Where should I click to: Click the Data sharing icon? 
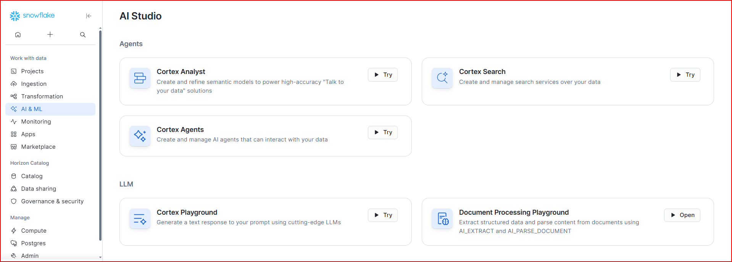point(14,189)
